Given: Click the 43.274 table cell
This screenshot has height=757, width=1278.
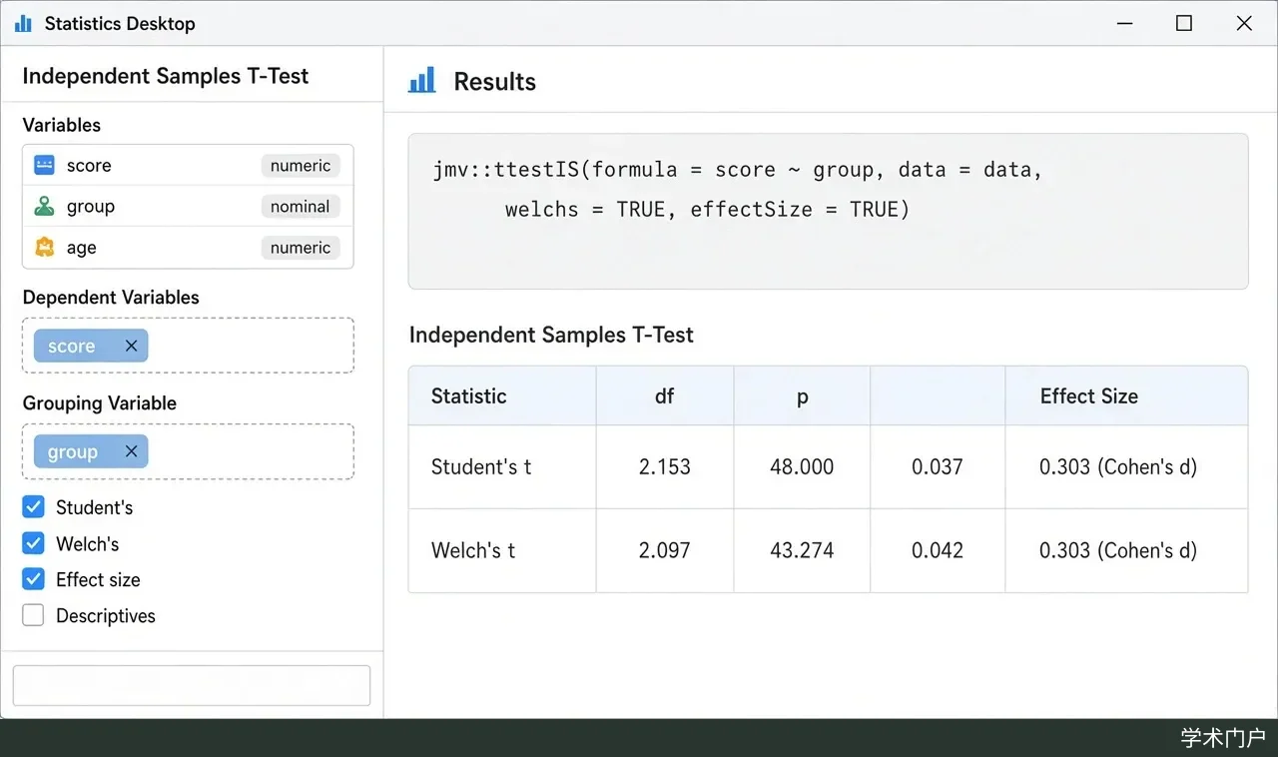Looking at the screenshot, I should (x=802, y=550).
